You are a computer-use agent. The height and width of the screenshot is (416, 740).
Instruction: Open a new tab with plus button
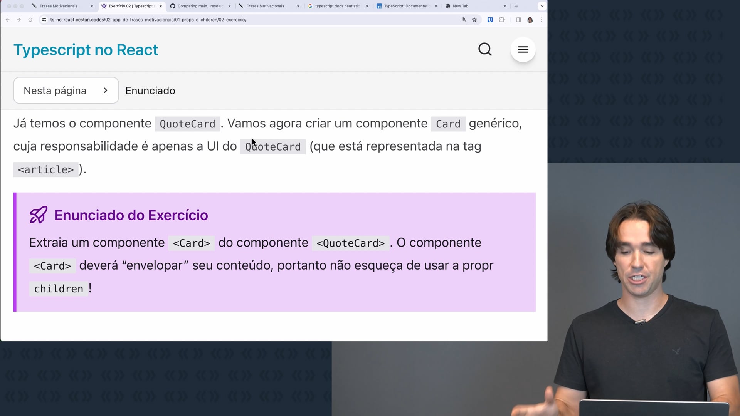point(516,6)
